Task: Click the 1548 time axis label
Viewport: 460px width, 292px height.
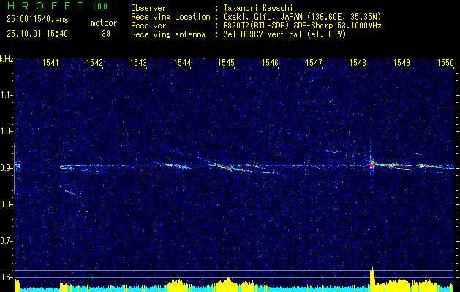Action: (358, 62)
